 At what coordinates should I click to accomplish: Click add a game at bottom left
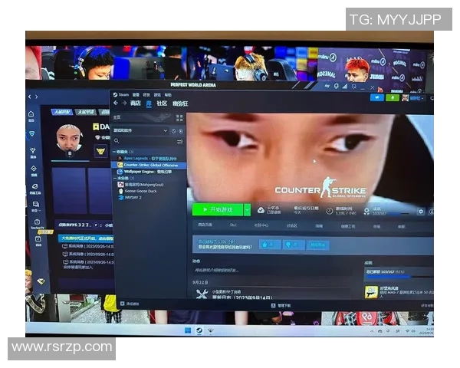click(x=130, y=304)
